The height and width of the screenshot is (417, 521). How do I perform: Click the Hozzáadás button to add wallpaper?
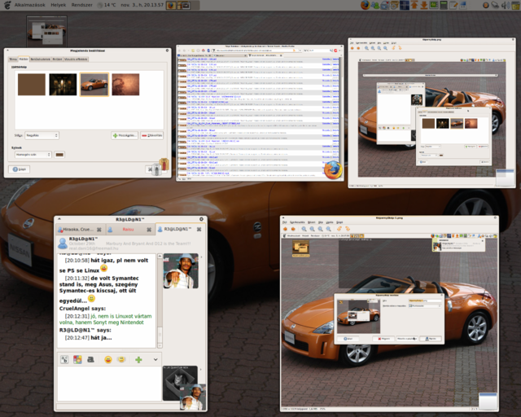(x=125, y=135)
